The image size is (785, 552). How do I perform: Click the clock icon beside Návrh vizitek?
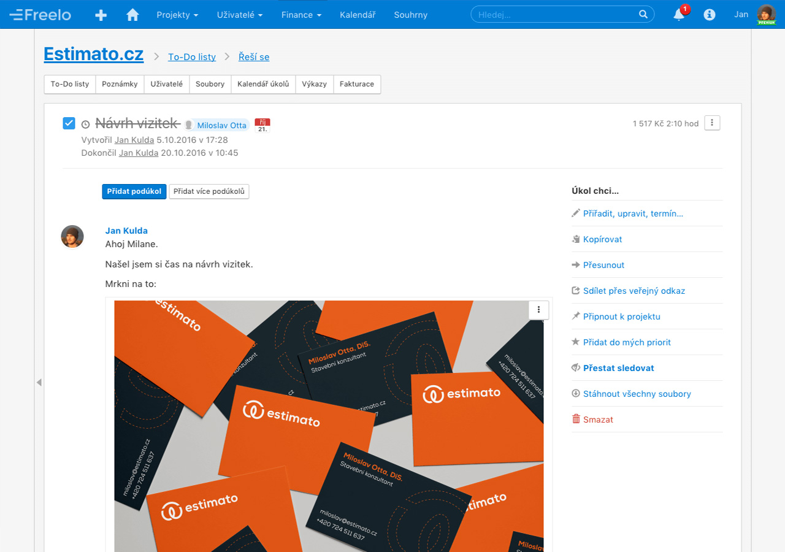85,125
